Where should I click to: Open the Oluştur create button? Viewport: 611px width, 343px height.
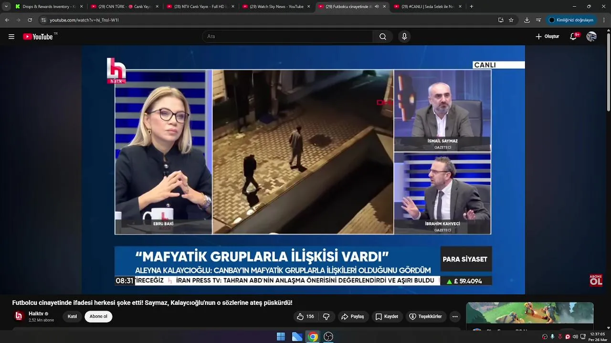click(x=548, y=37)
